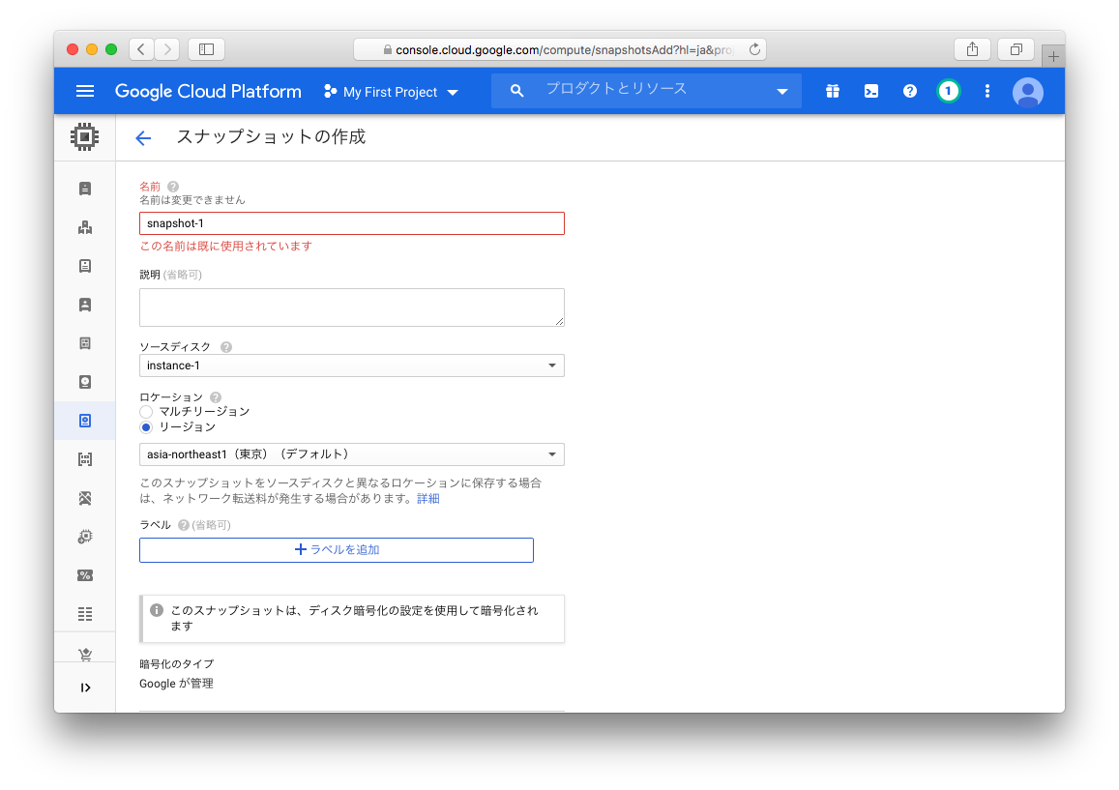1119x790 pixels.
Task: Open the three-dot settings menu
Action: tap(987, 91)
